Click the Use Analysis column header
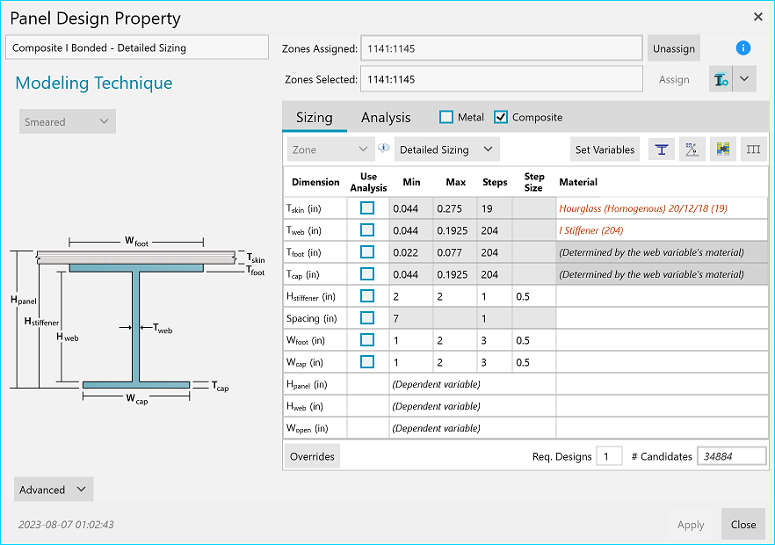Viewport: 775px width, 545px height. click(x=368, y=181)
